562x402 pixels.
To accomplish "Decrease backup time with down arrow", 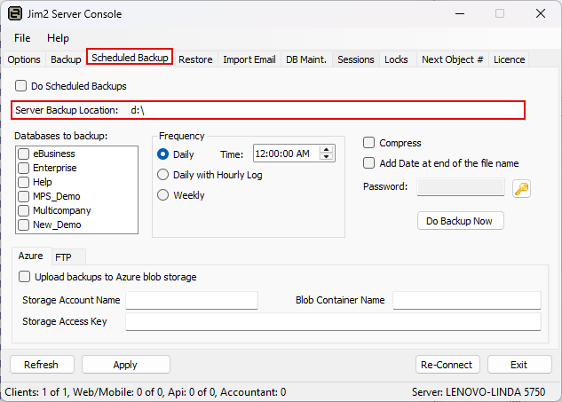I will (x=326, y=157).
